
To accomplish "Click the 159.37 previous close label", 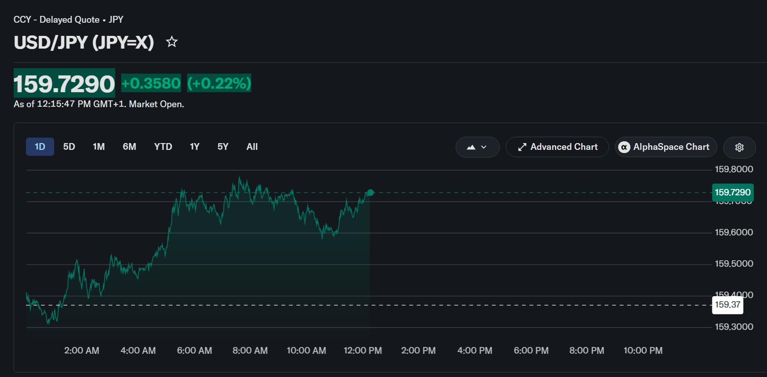I will click(x=727, y=305).
